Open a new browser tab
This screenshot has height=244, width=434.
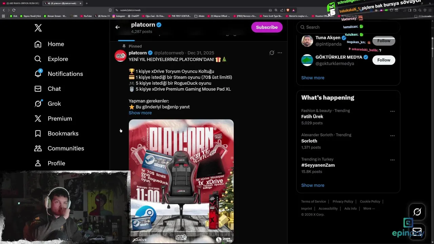tap(86, 3)
